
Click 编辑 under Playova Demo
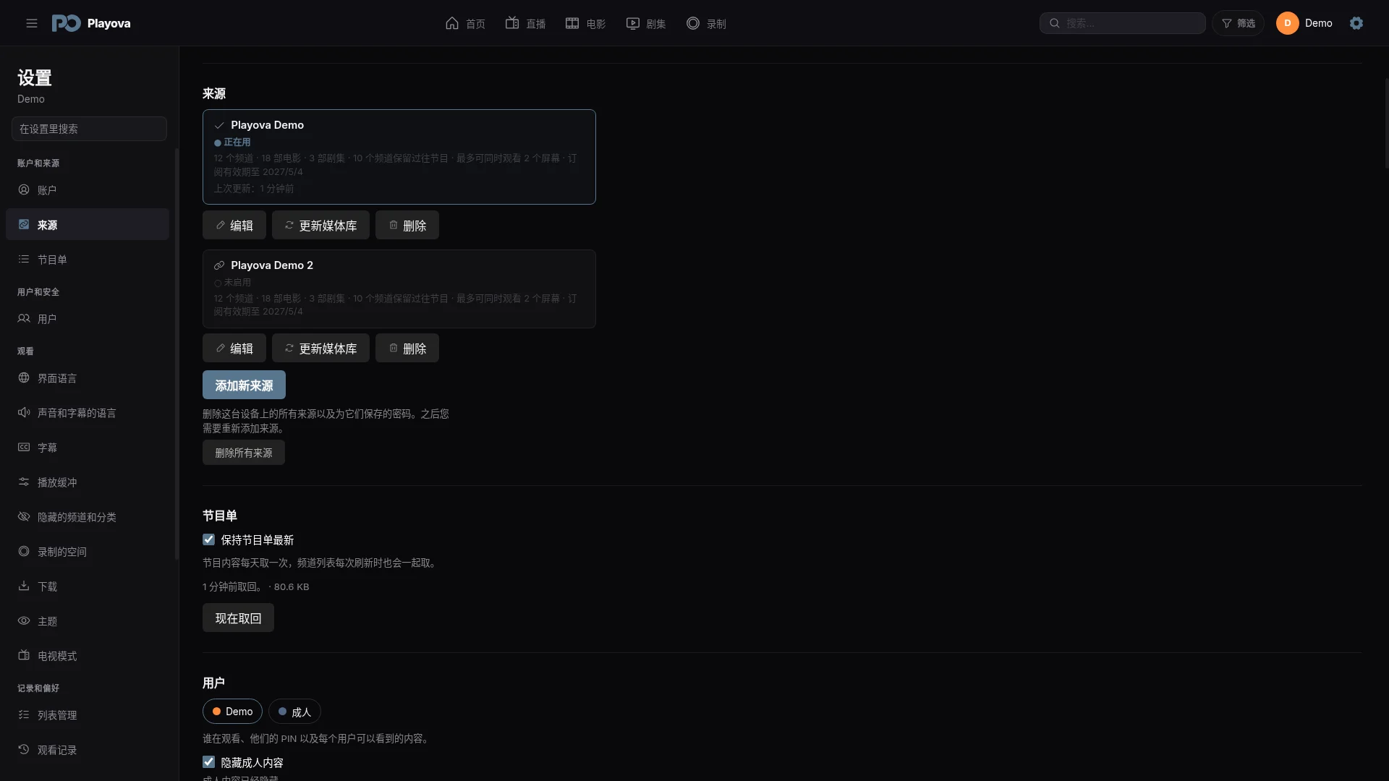[x=234, y=225]
